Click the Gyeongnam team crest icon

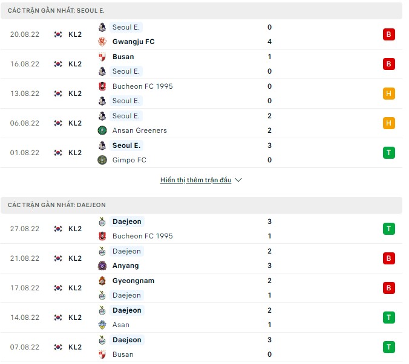(102, 281)
